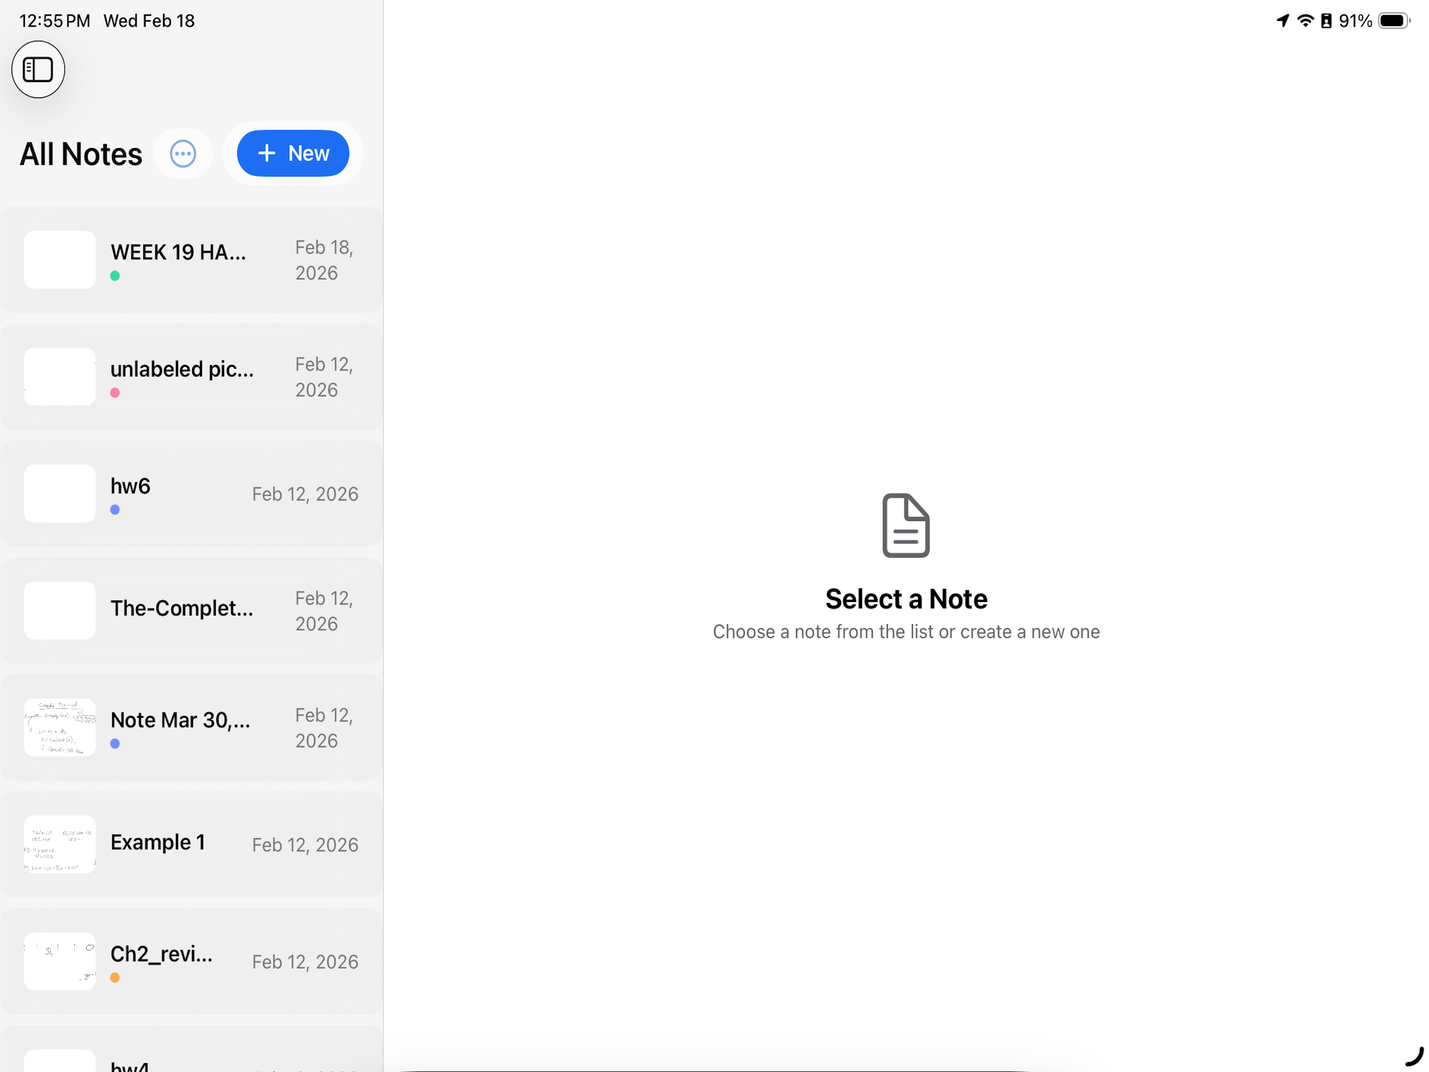Click the green tag dot on WEEK 19 HA

[x=115, y=276]
